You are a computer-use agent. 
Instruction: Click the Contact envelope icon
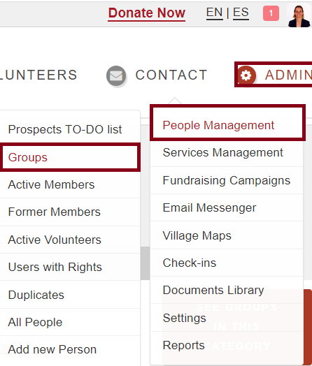(x=116, y=75)
